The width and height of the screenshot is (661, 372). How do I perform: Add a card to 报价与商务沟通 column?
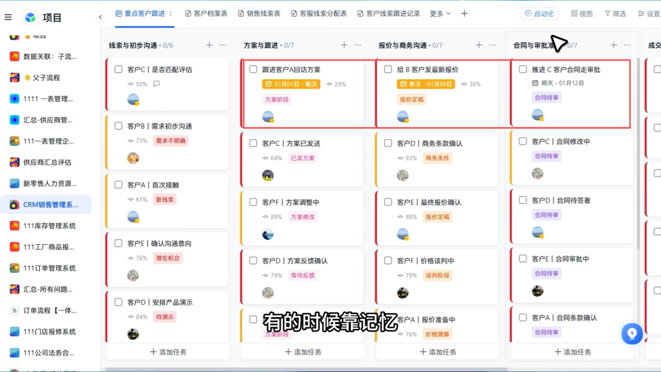coord(479,45)
